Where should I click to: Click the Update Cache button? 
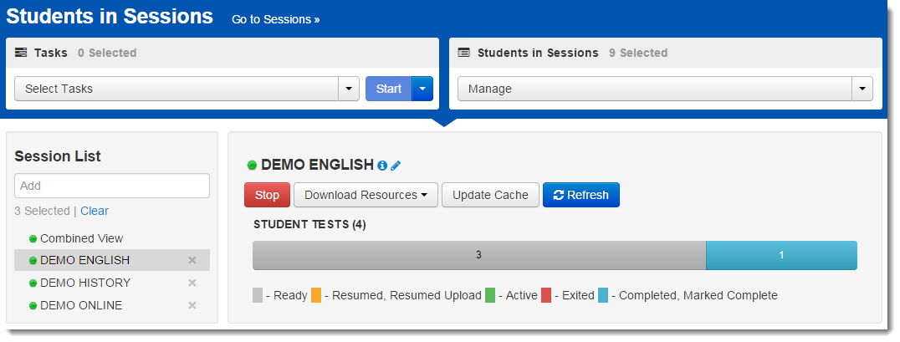click(x=490, y=195)
